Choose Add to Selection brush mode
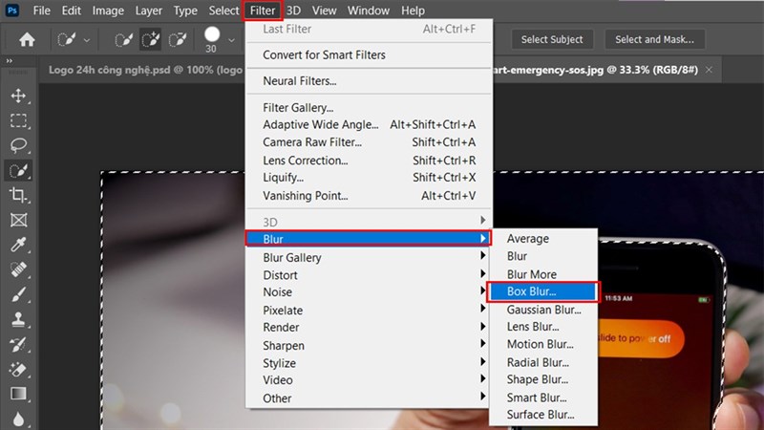 151,39
